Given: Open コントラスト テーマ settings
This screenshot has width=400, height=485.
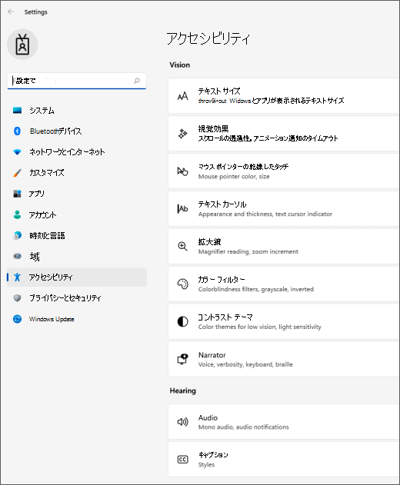Looking at the screenshot, I should (283, 322).
